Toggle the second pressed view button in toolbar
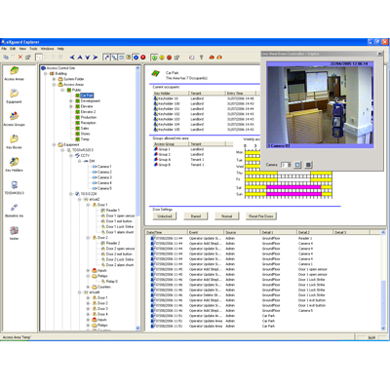390x390 pixels. coord(114,58)
